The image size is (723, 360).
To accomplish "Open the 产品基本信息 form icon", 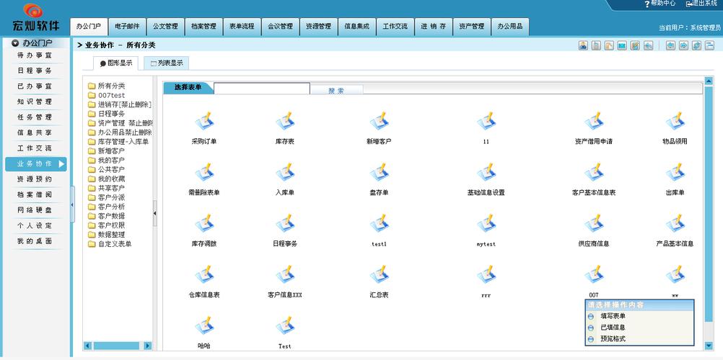I will click(675, 224).
